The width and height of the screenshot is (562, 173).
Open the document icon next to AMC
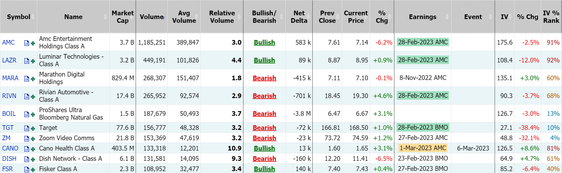point(27,43)
